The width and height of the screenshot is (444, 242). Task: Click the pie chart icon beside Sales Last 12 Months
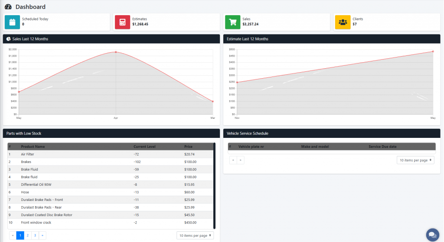click(9, 39)
